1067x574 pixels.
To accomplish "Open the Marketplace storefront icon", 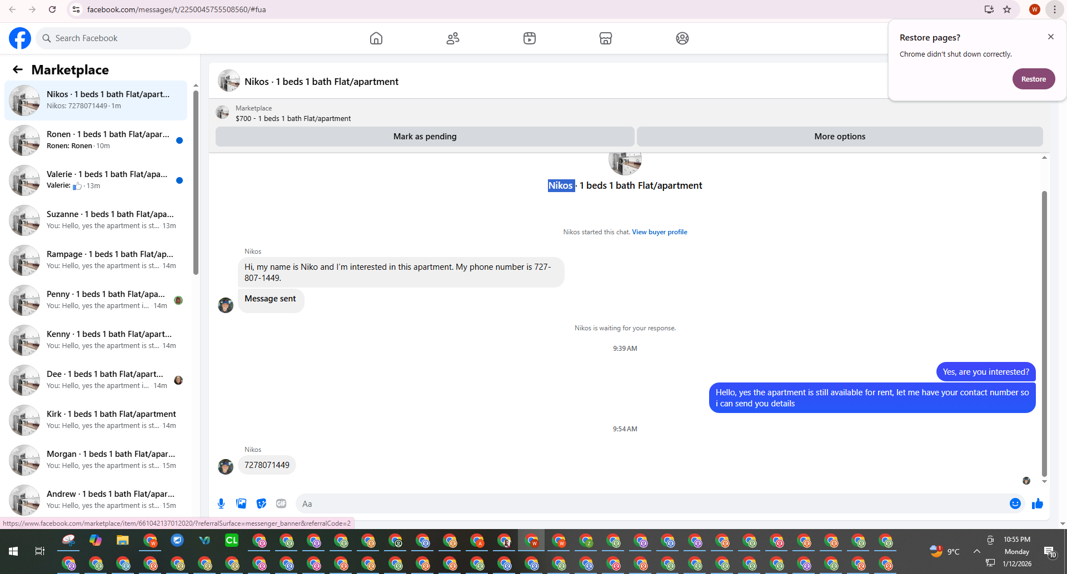I will coord(606,38).
